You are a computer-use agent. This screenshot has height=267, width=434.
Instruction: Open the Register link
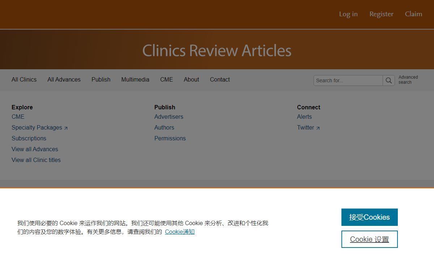tap(381, 14)
